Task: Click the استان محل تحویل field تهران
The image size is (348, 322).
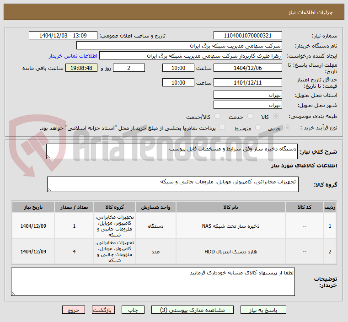Action: (x=248, y=95)
